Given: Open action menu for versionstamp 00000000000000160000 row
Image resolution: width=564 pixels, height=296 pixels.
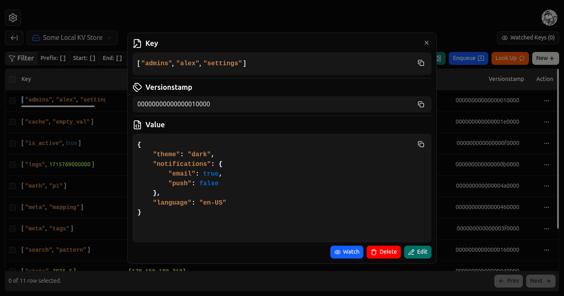Looking at the screenshot, I should coord(547,250).
